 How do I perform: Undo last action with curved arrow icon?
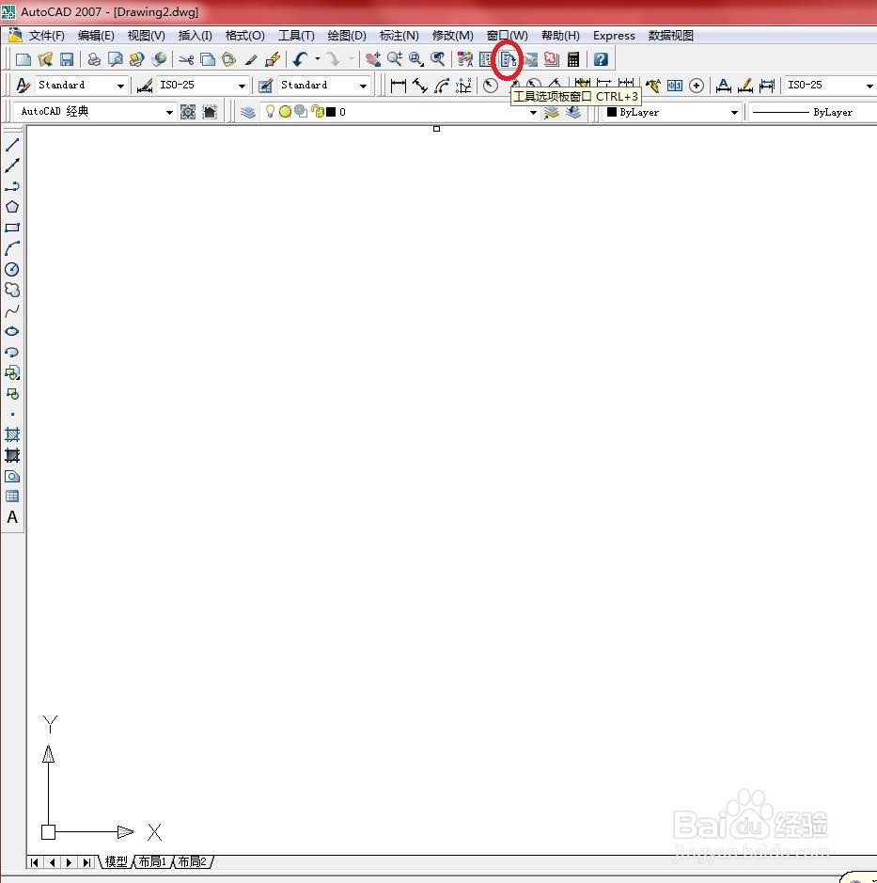300,59
